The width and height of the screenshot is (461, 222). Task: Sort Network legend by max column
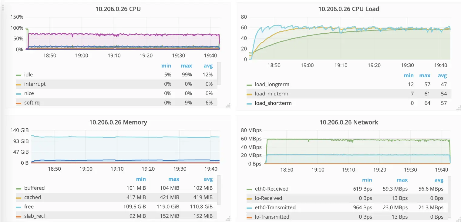click(402, 180)
